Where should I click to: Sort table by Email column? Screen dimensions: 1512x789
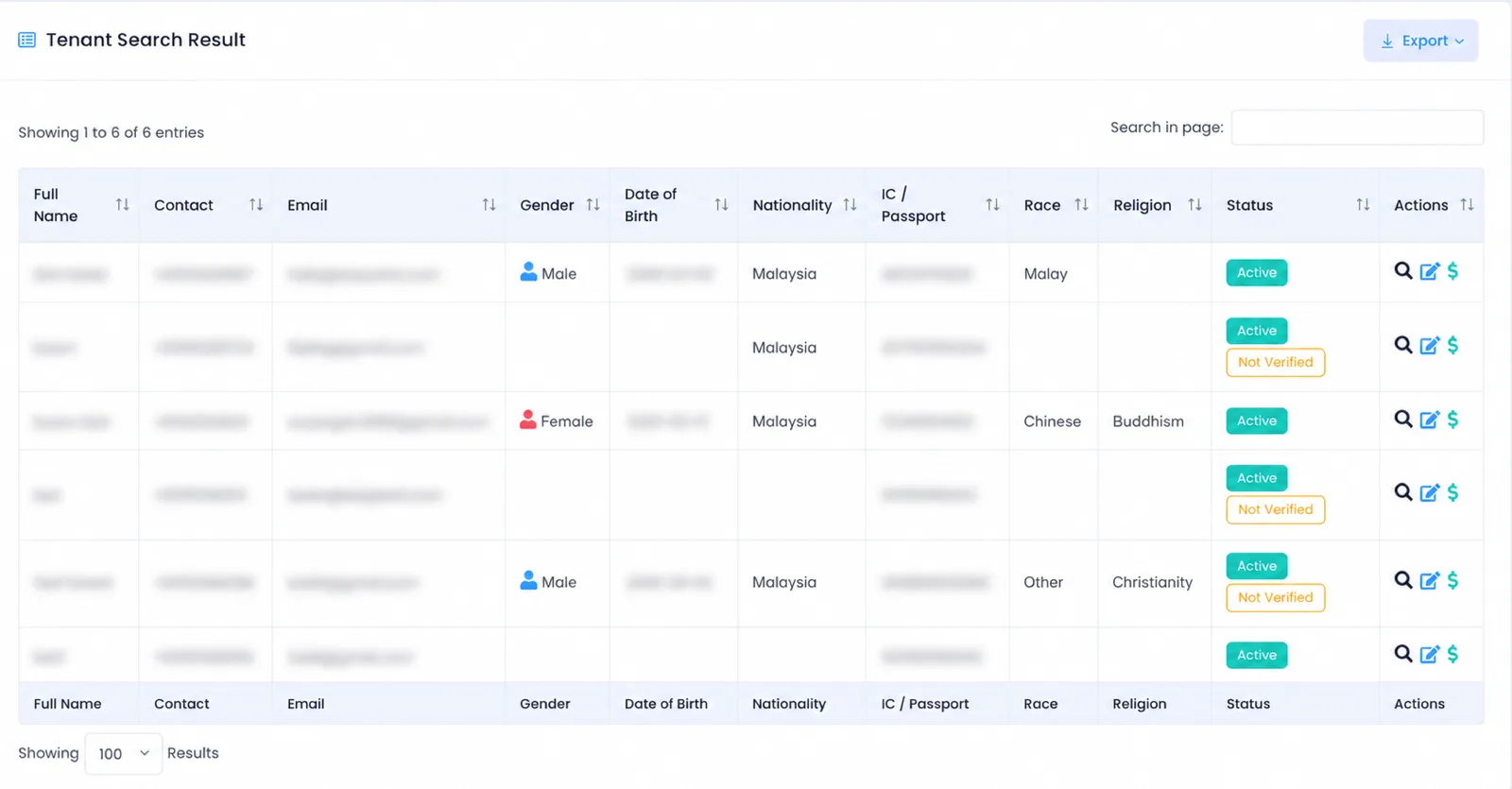(x=489, y=205)
